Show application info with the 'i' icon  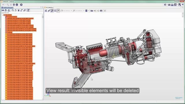[17, 5]
